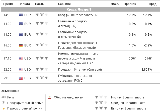Image resolution: width=161 pixels, height=112 pixels.
Task: Click the German flag icon at 15:00
Action: [x=21, y=45]
